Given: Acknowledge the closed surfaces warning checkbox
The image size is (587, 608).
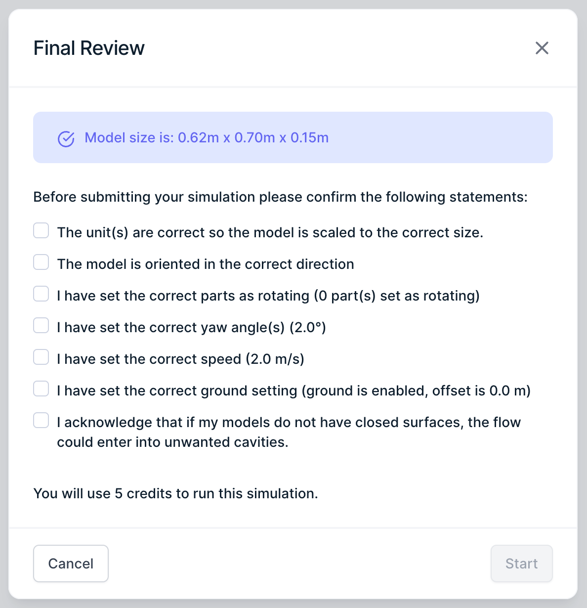Looking at the screenshot, I should (41, 420).
